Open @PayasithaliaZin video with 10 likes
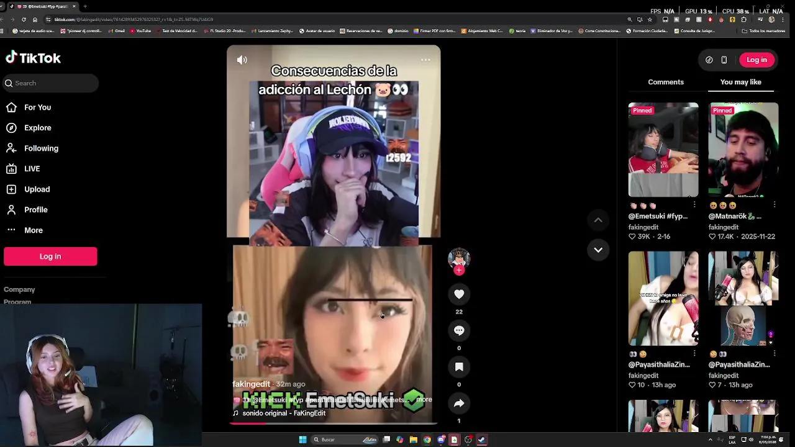This screenshot has width=795, height=447. tap(663, 298)
